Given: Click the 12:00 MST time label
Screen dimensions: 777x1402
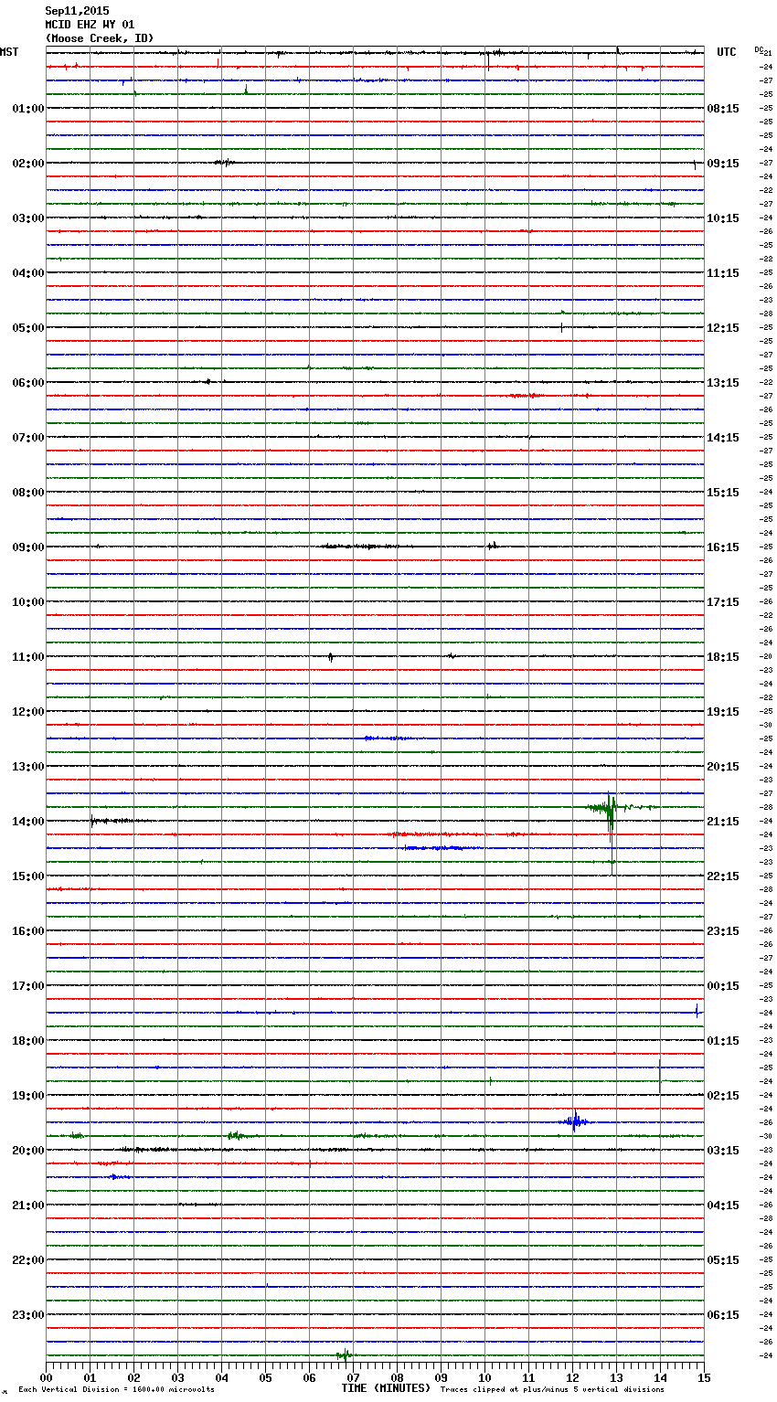Looking at the screenshot, I should [28, 712].
